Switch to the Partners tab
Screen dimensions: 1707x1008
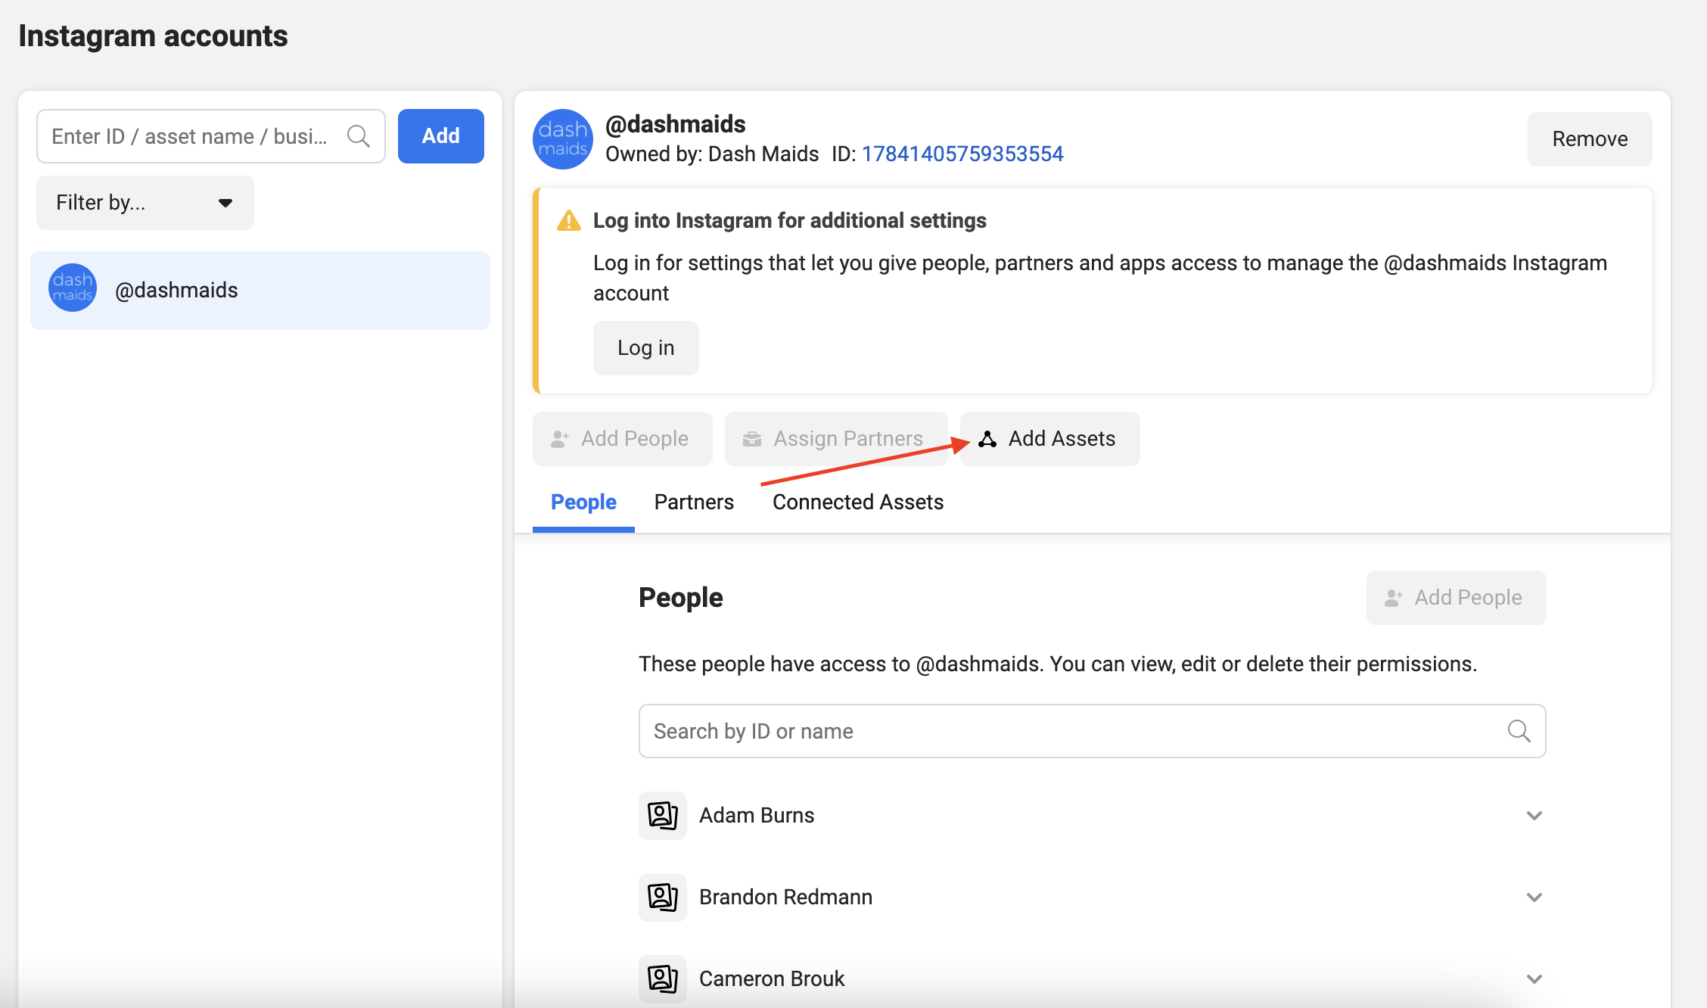tap(694, 502)
